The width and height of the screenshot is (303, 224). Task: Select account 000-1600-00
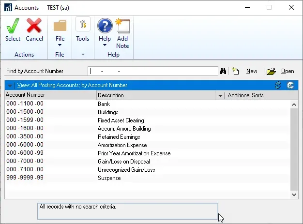click(x=25, y=128)
